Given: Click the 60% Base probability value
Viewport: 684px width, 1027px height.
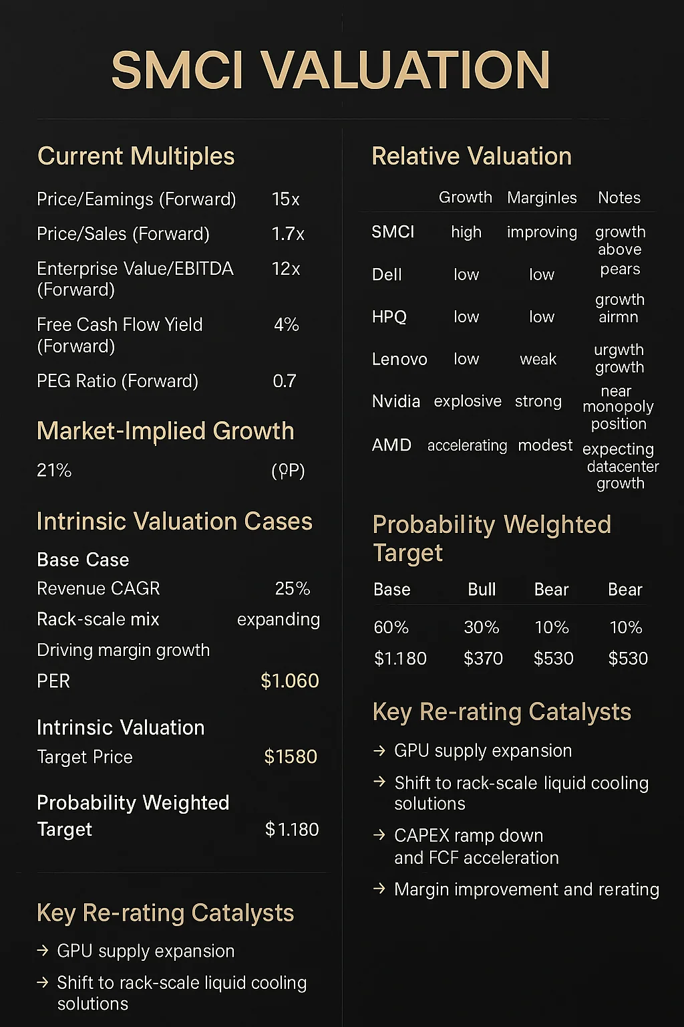Looking at the screenshot, I should pos(391,628).
